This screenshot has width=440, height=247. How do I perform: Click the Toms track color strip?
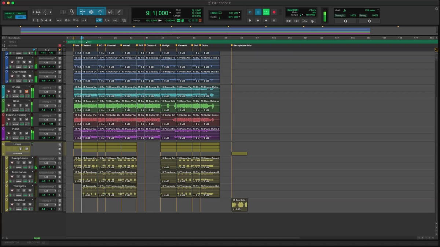7,62
